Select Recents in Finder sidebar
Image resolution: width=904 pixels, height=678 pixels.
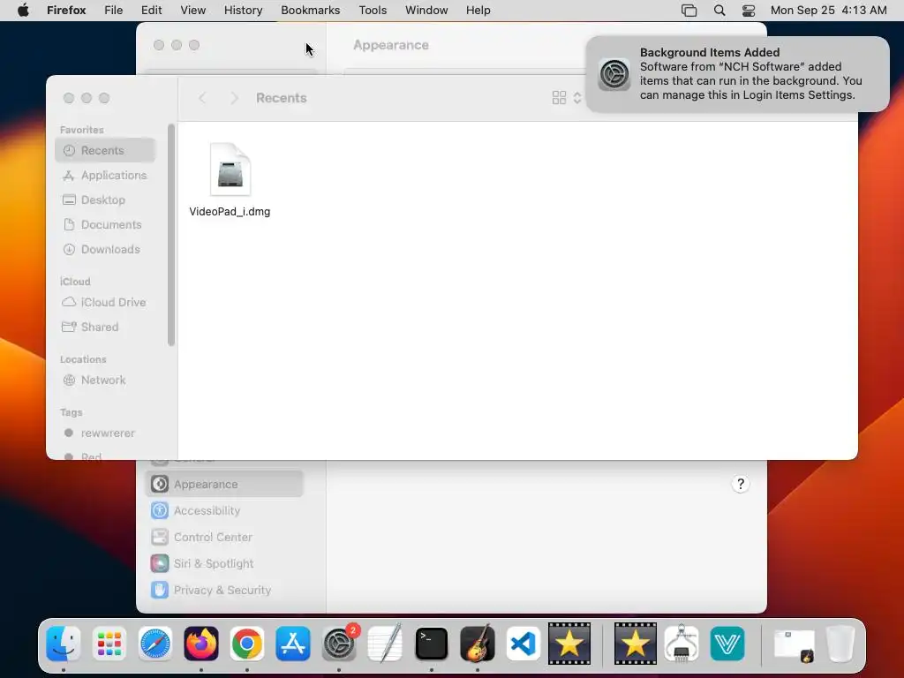[106, 150]
